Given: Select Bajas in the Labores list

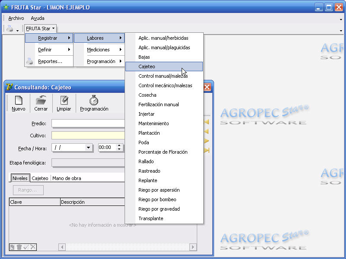Looking at the screenshot, I should (164, 57).
